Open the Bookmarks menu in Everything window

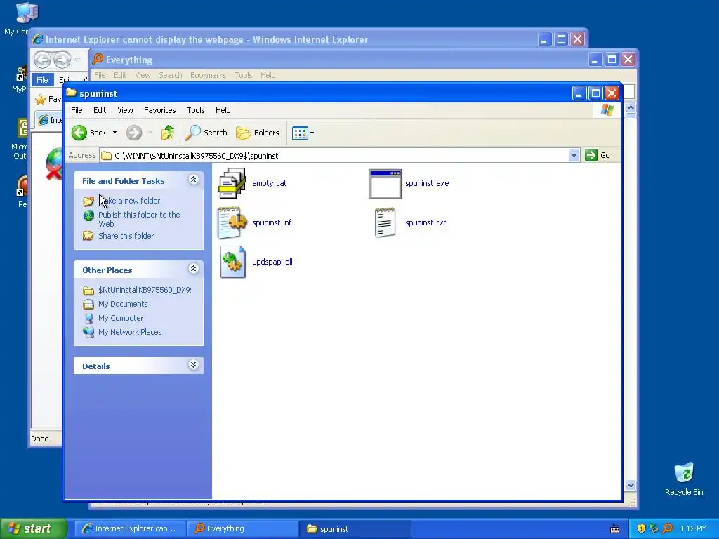208,75
